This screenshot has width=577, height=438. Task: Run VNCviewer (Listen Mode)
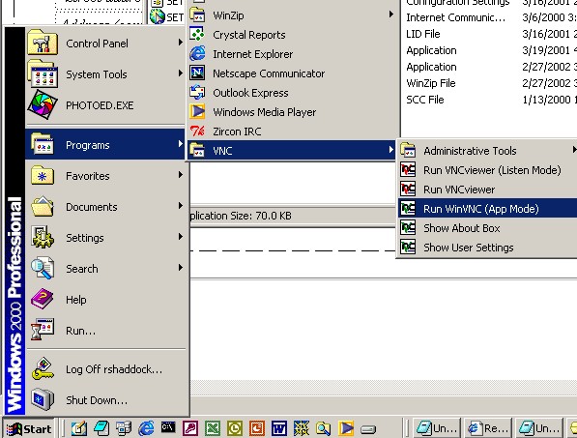(x=487, y=170)
